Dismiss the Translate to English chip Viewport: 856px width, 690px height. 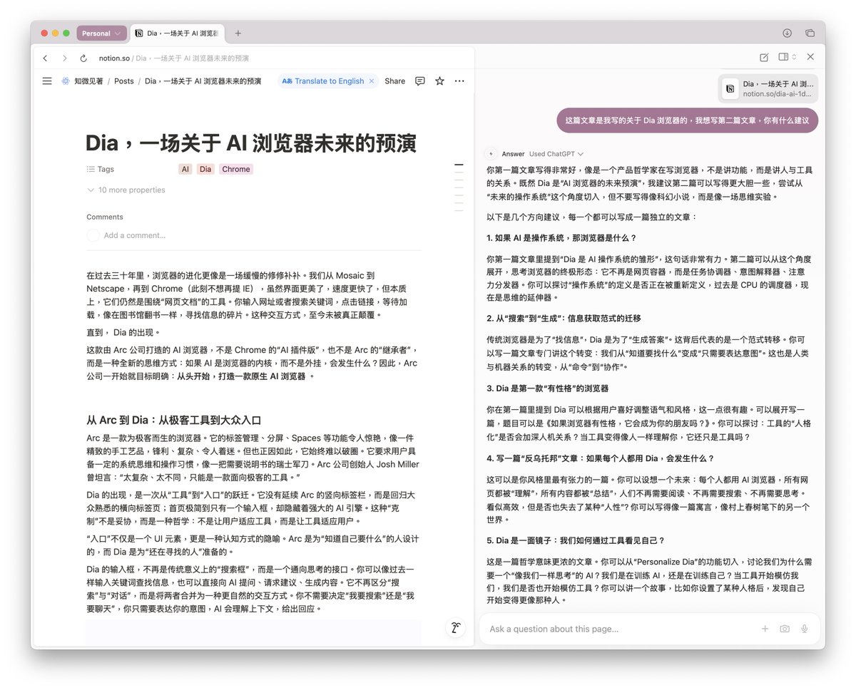click(x=372, y=81)
